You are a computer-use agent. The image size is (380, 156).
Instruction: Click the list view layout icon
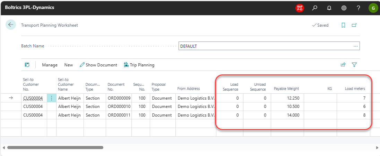point(27,65)
